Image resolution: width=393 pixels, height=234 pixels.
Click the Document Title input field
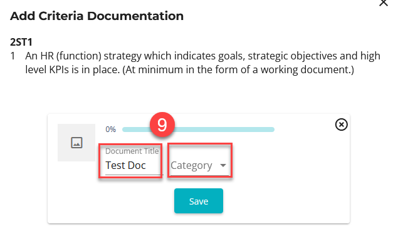(x=132, y=161)
